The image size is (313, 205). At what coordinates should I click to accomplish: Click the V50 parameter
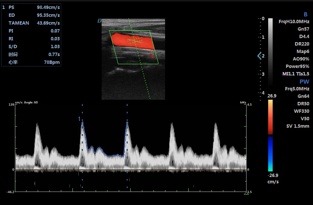(x=305, y=119)
